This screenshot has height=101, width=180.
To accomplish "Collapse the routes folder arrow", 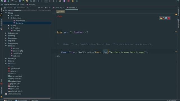I will point(6,46).
